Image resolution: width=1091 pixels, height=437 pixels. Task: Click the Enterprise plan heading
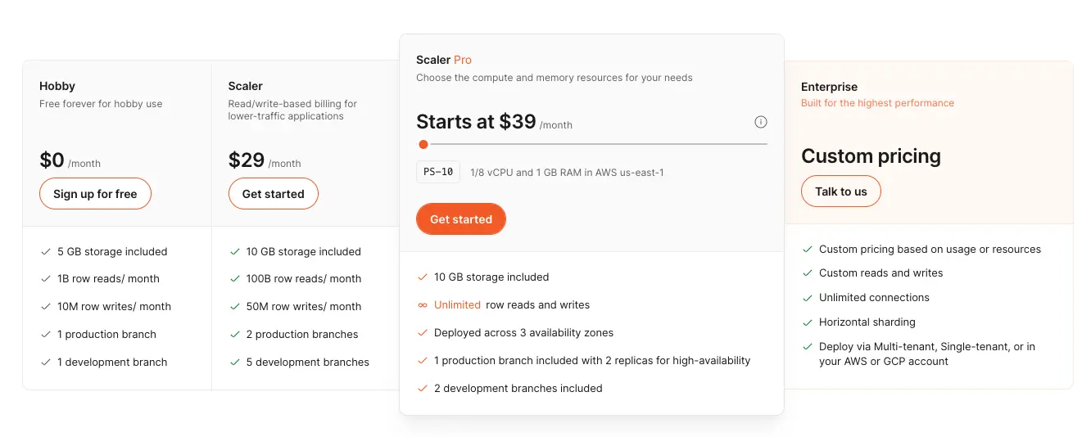tap(829, 87)
